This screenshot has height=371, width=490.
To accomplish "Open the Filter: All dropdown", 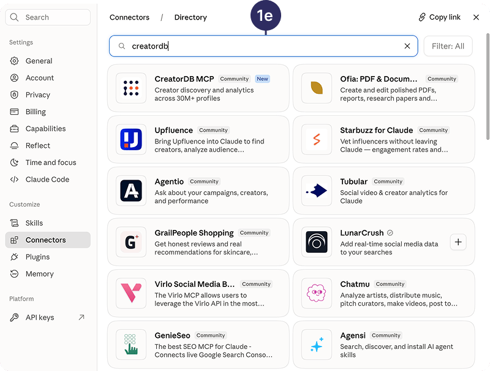I will pos(448,46).
